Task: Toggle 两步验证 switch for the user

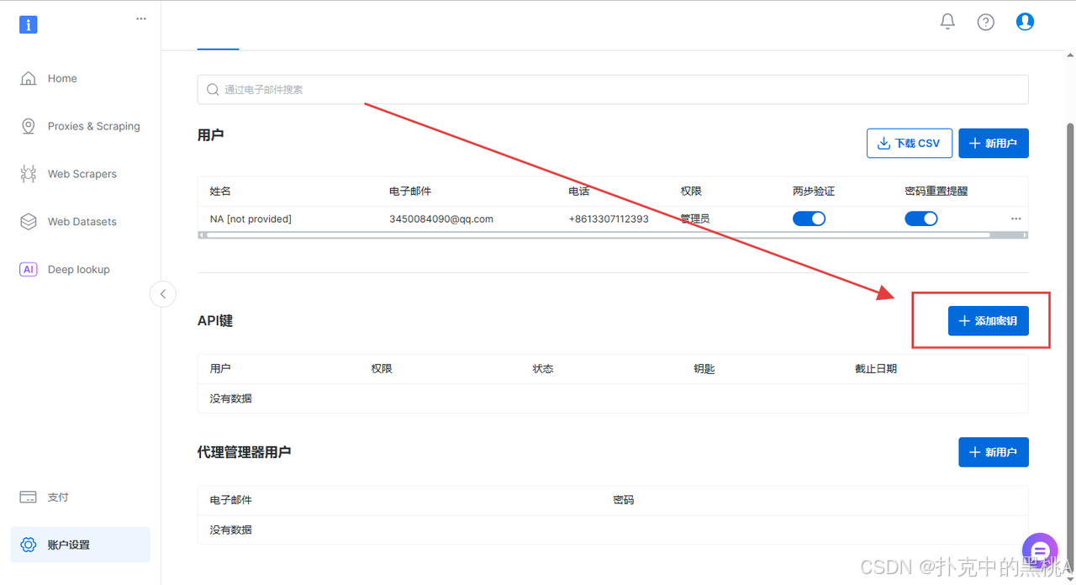Action: click(809, 219)
